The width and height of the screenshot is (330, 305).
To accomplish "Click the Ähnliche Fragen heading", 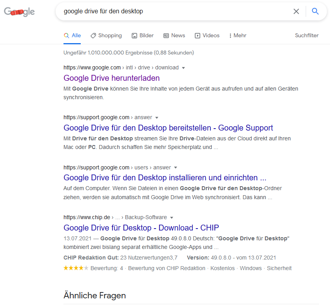I will pos(94,295).
